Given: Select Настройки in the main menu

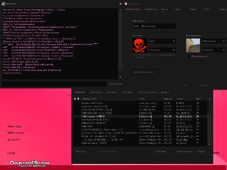Looking at the screenshot, I should tap(14, 139).
